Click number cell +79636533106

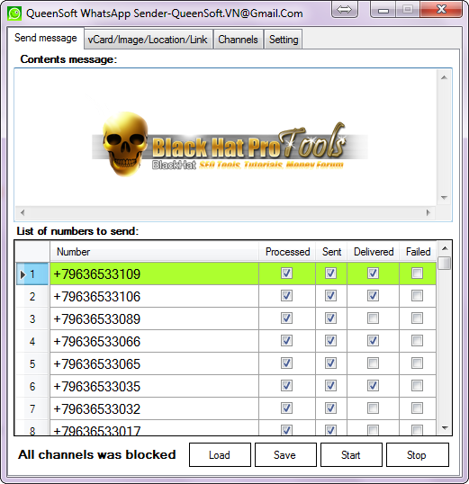154,296
